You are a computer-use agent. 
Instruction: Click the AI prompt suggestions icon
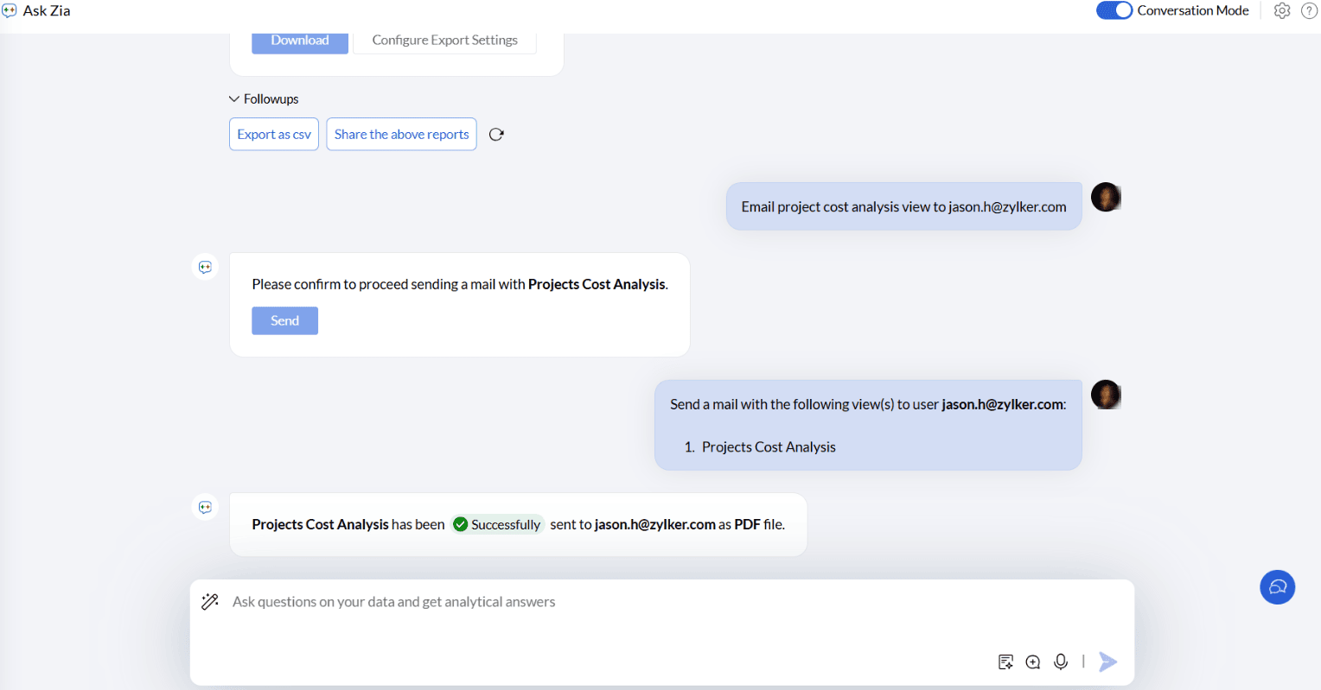tap(1005, 662)
